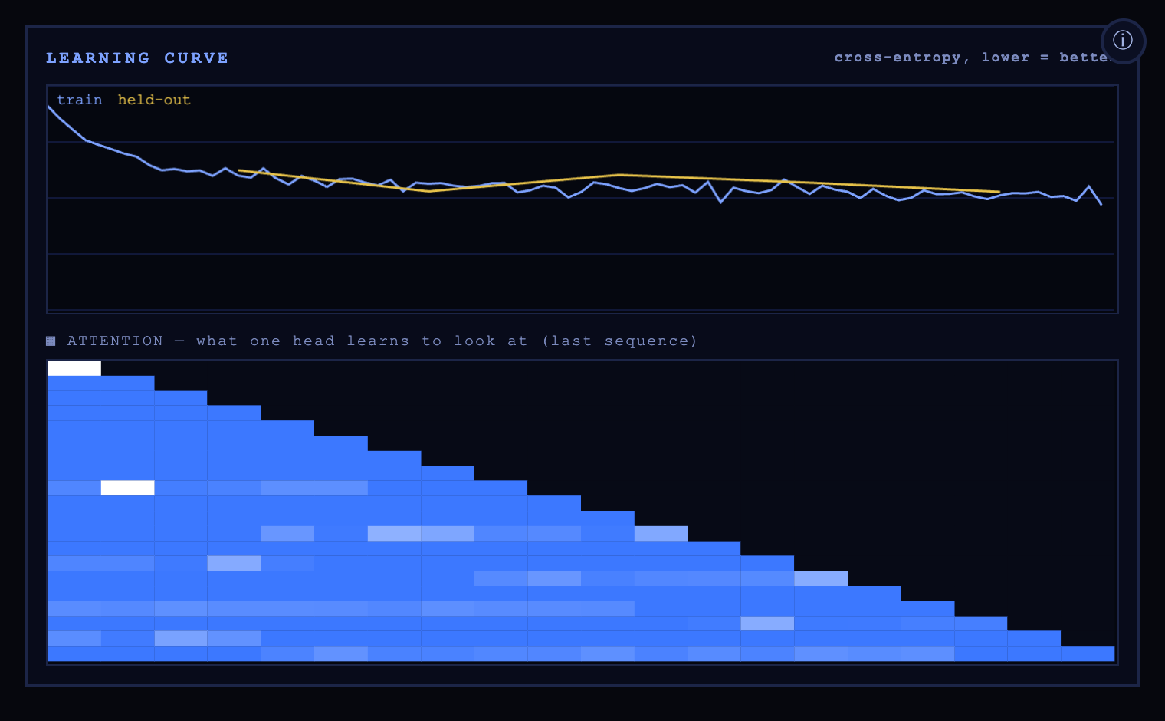The image size is (1165, 721).
Task: Click the ATTENTION section heading text
Action: click(382, 341)
